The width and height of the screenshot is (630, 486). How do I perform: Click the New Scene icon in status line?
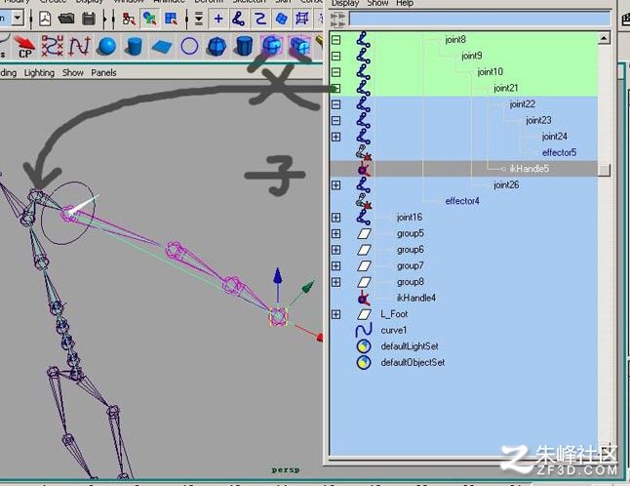pos(45,19)
